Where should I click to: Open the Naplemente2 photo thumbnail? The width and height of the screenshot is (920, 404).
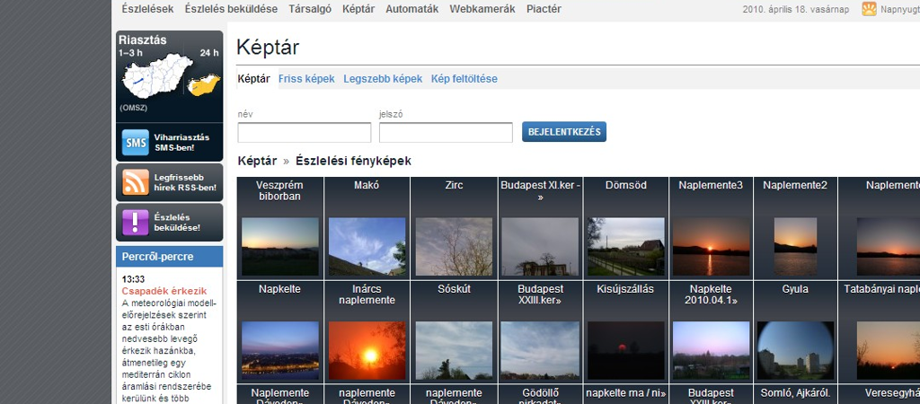(795, 246)
